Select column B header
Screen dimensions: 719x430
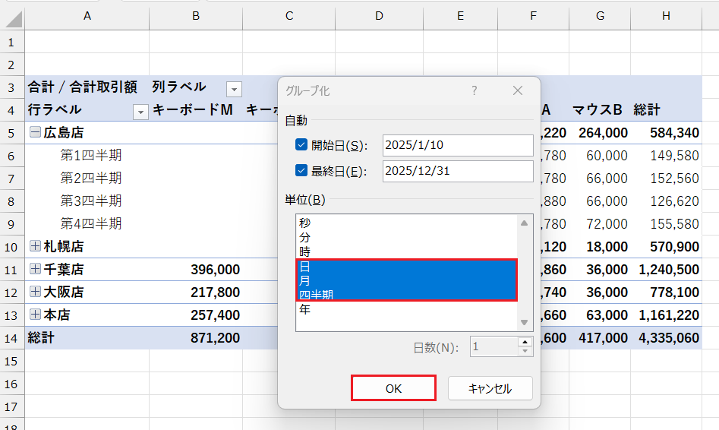[196, 16]
